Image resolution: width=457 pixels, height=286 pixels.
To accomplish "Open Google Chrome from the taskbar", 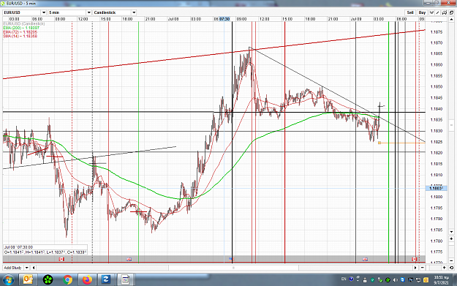I will coord(67,280).
